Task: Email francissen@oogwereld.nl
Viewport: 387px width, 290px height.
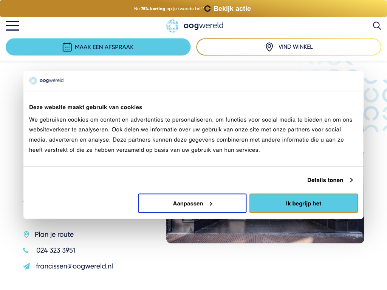Action: (74, 266)
